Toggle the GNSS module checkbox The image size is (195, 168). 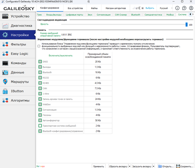tap(40, 61)
